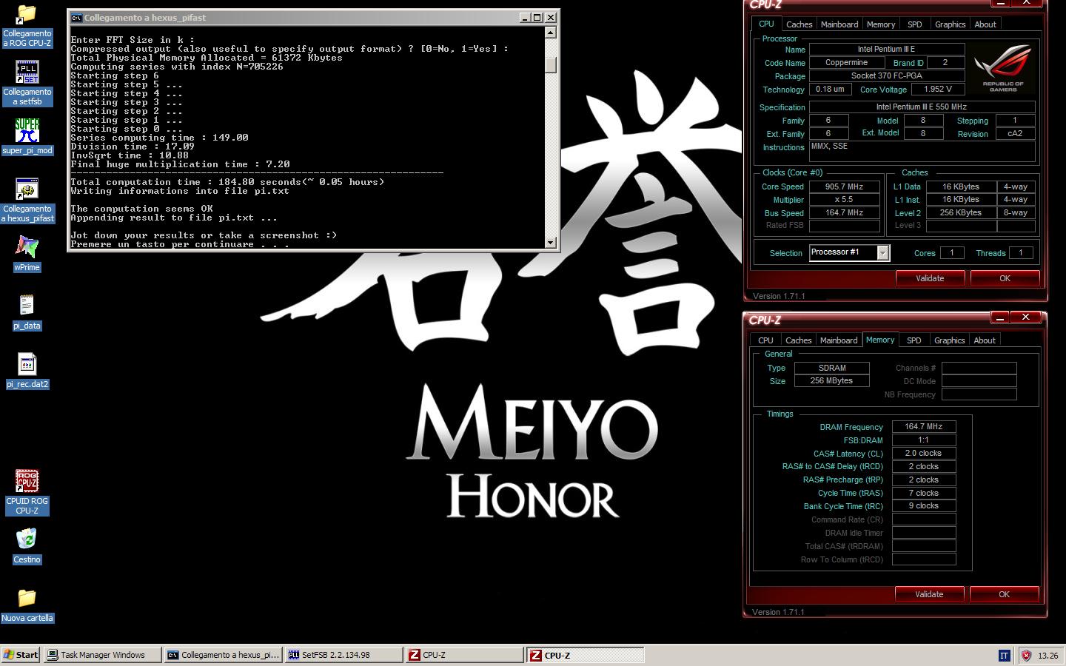
Task: Switch to Collegamento a hexus_pi taskbar item
Action: point(224,655)
